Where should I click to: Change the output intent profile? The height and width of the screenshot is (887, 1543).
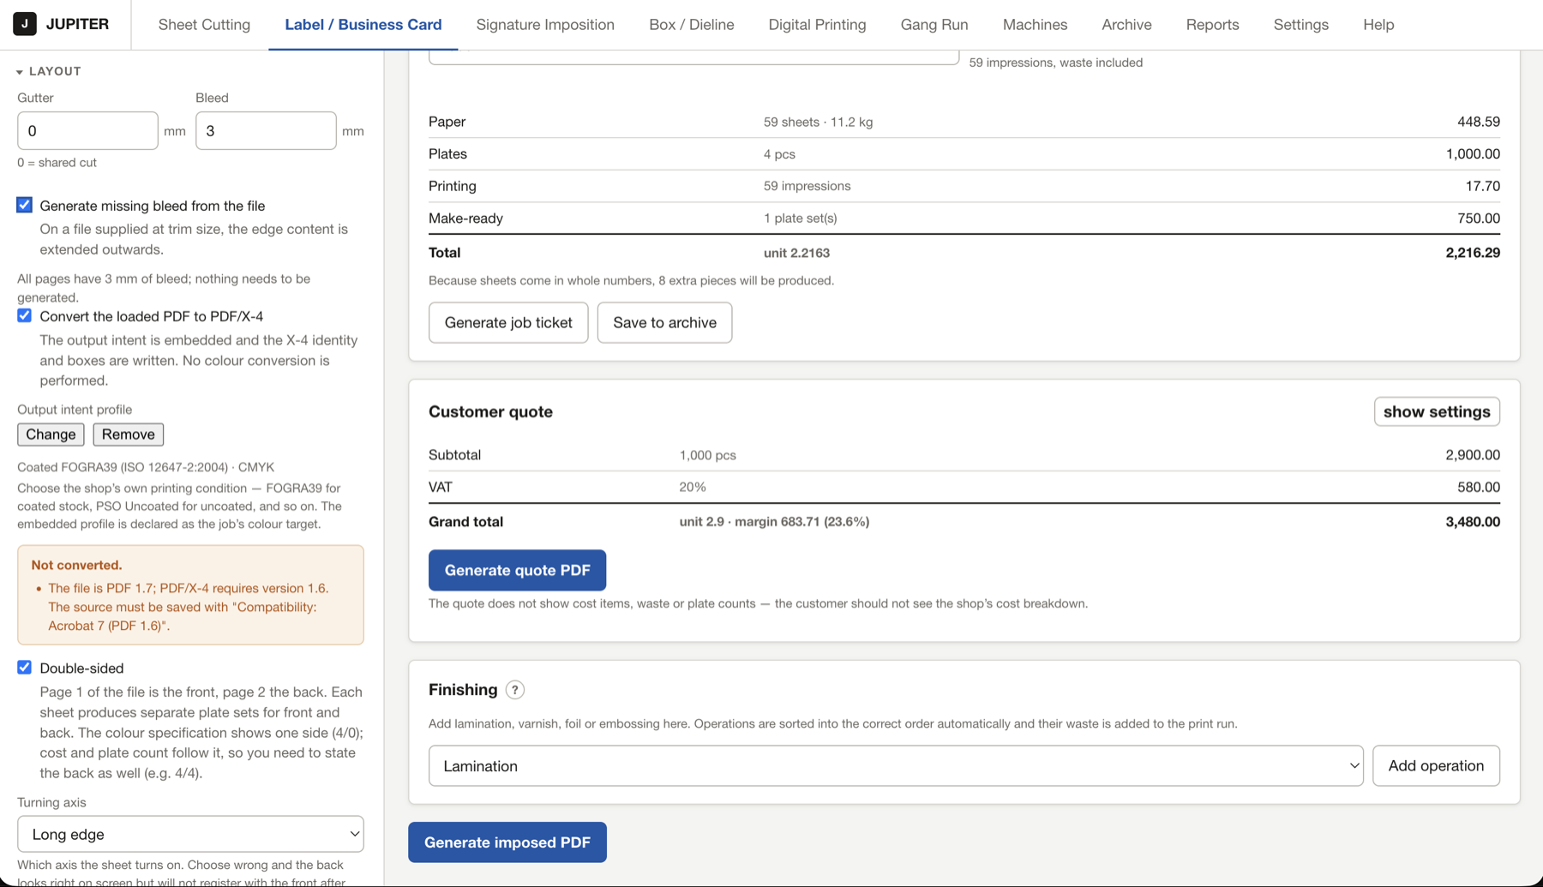pos(51,435)
